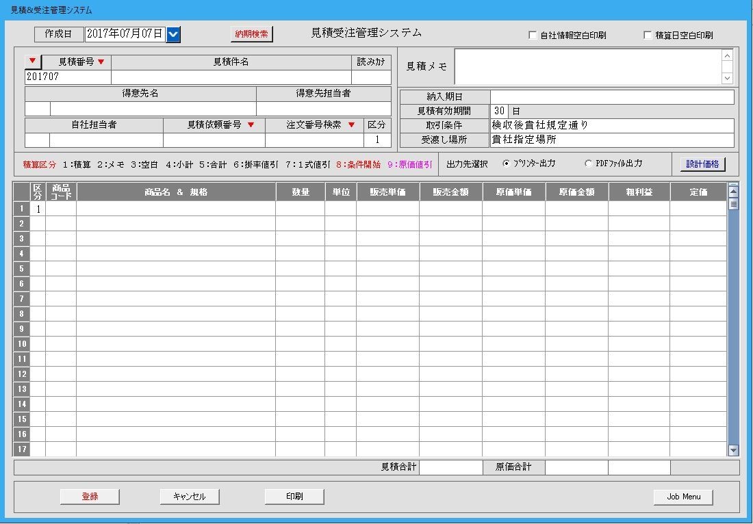This screenshot has width=753, height=524.
Task: Click grid scrollbar down arrow
Action: pos(733,450)
